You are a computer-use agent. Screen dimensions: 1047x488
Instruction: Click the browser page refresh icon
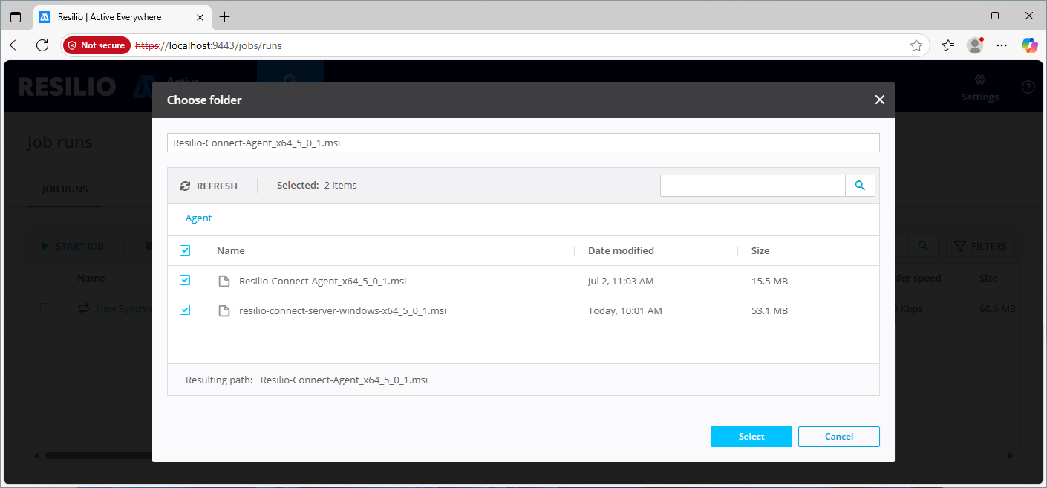[x=42, y=45]
